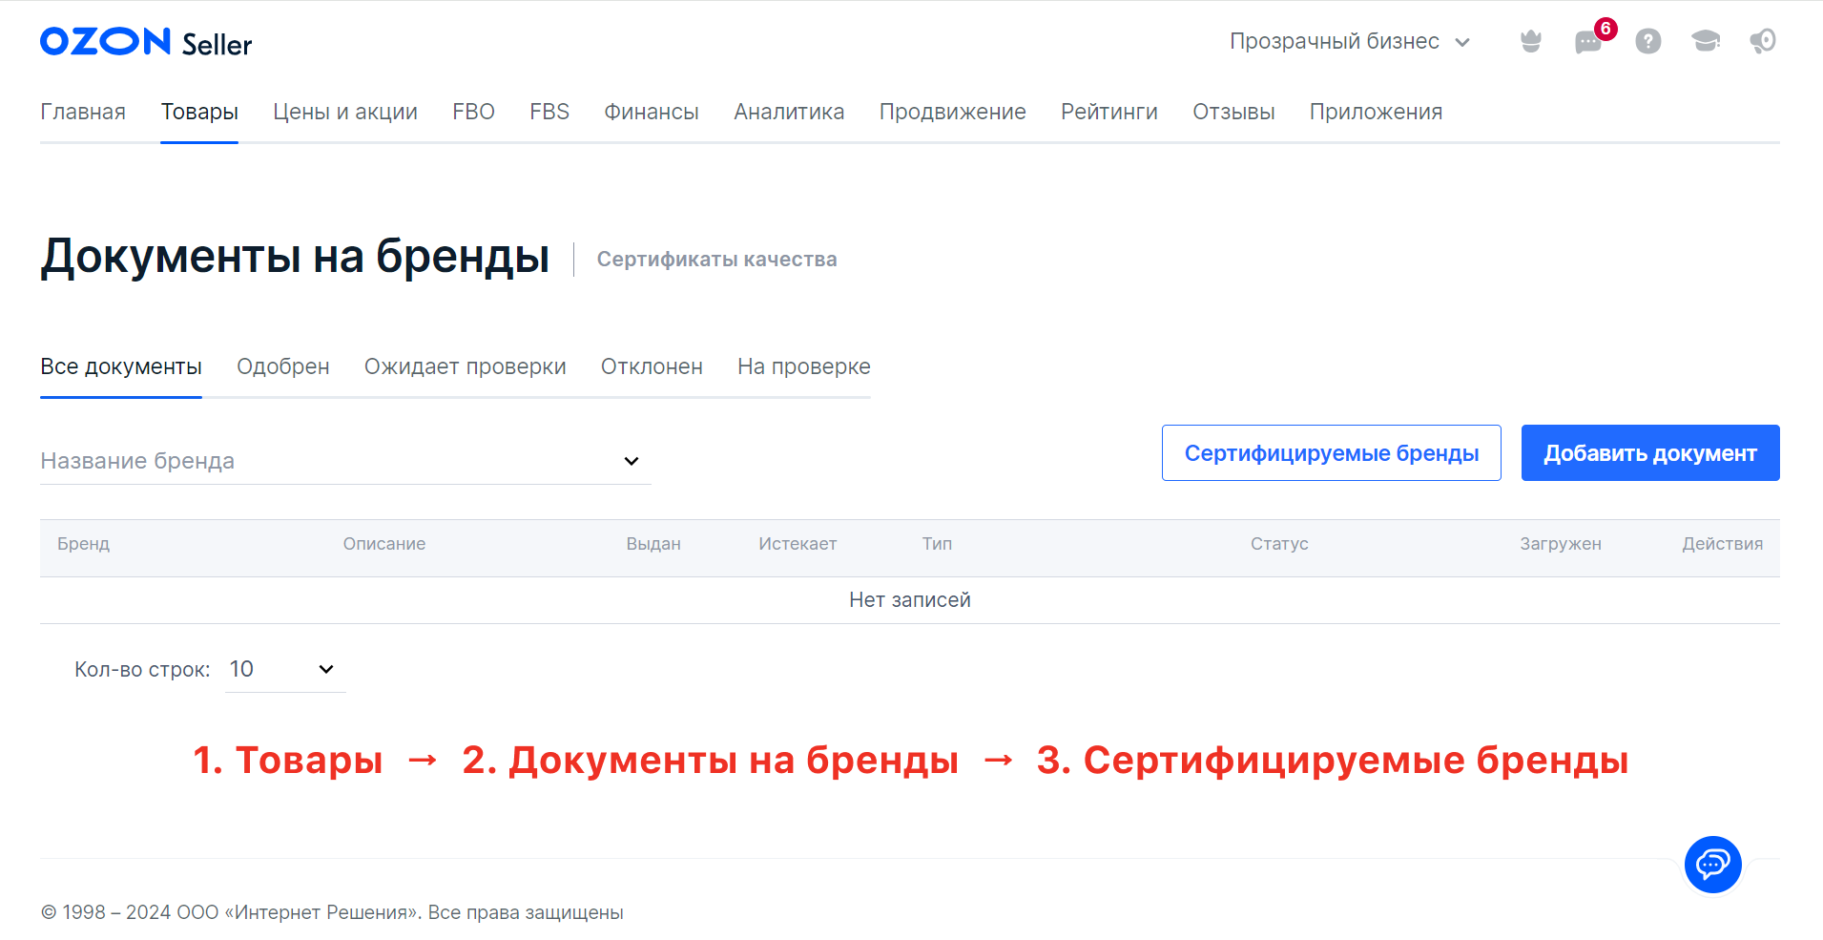Click the Тип column header
The image size is (1823, 940).
point(937,544)
